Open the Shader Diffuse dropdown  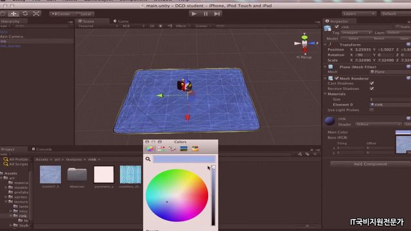378,124
